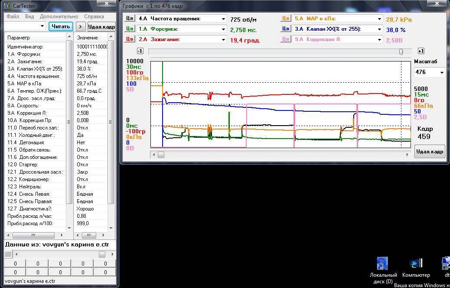The width and height of the screenshot is (450, 288).
Task: Advance one frame with +1 button
Action: (421, 51)
